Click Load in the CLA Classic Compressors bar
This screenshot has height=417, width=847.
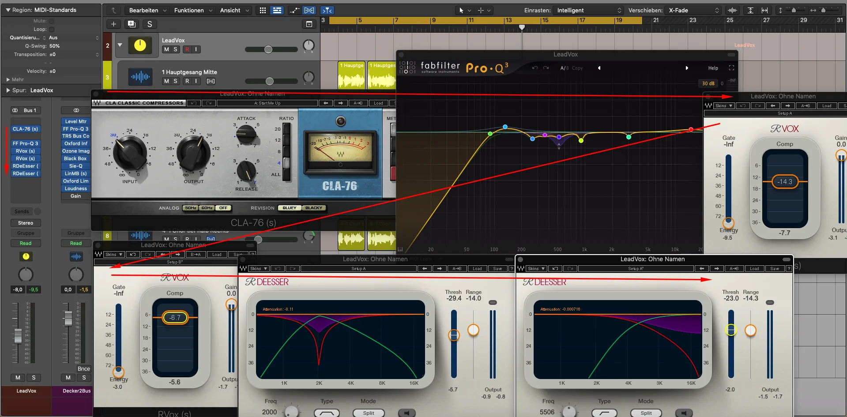coord(378,103)
